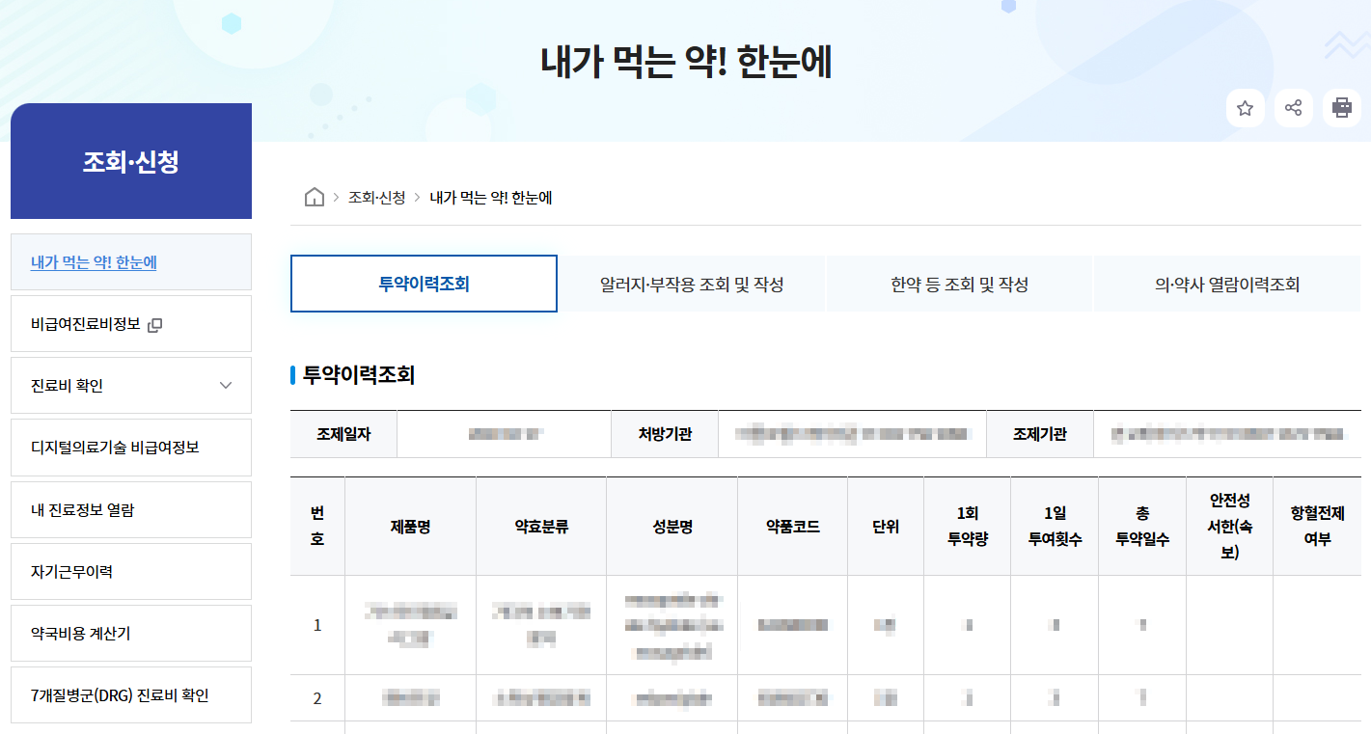Click the home icon in the breadcrumb
This screenshot has height=734, width=1371.
coord(314,196)
